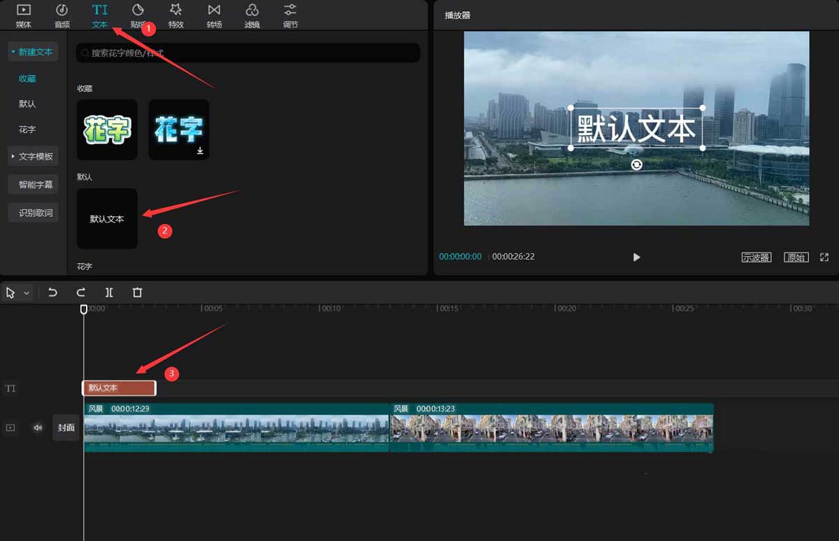The height and width of the screenshot is (541, 839).
Task: Select 智能字幕 in the left sidebar
Action: click(x=33, y=184)
